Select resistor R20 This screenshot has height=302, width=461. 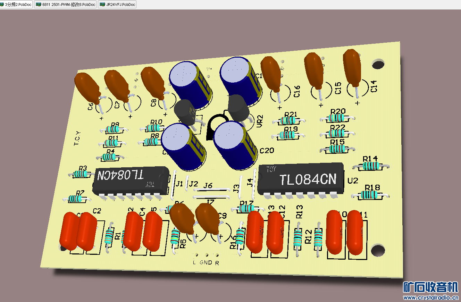point(337,118)
